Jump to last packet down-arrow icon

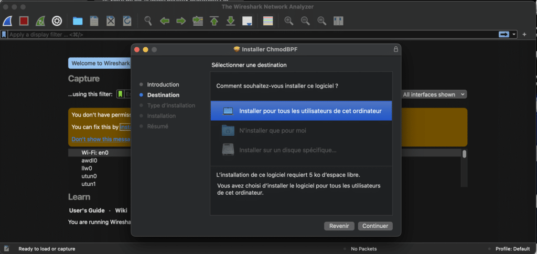[231, 21]
